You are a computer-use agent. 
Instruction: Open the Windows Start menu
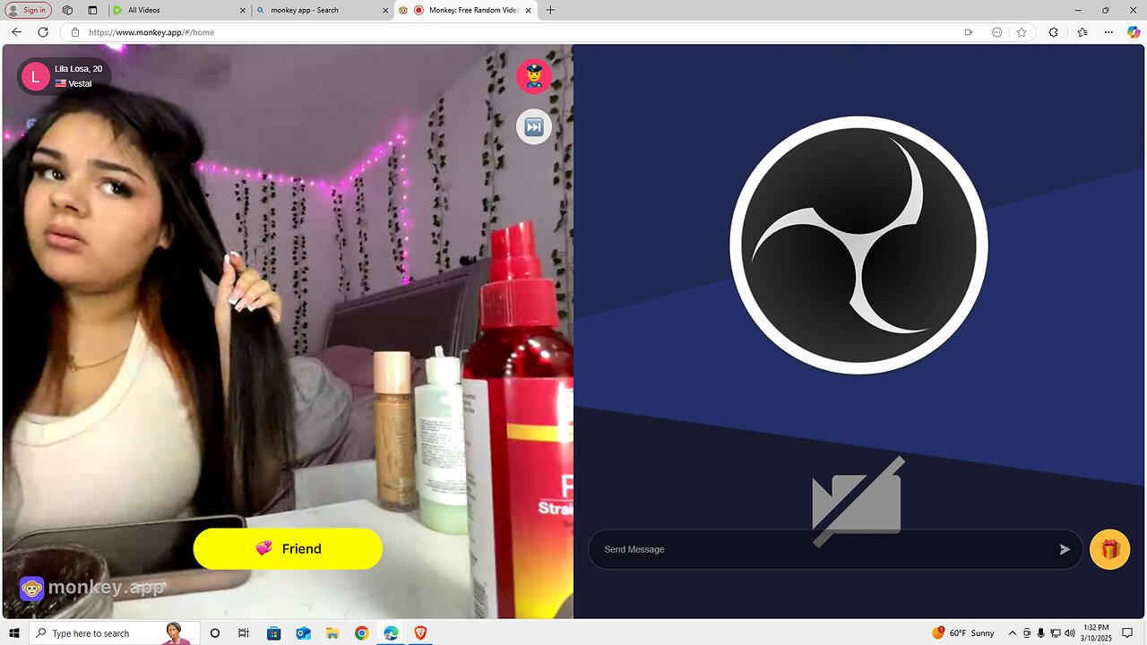point(14,633)
